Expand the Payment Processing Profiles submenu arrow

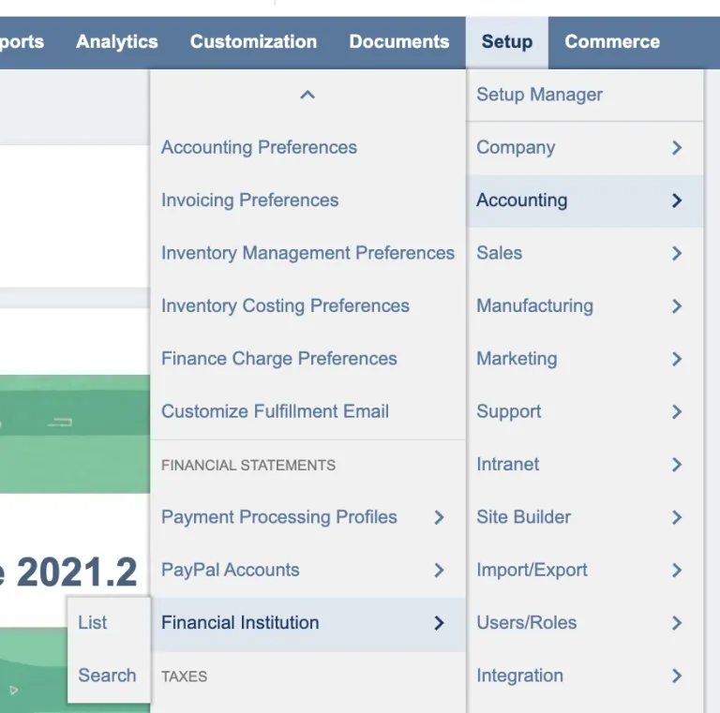439,517
